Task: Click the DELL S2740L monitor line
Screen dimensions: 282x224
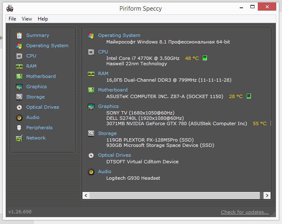Action: point(145,118)
